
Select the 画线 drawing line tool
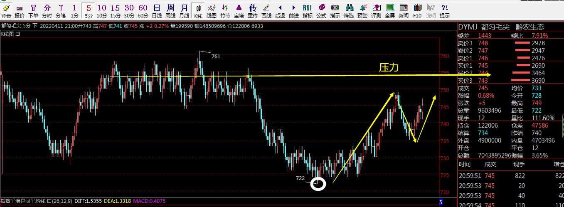tap(266, 11)
